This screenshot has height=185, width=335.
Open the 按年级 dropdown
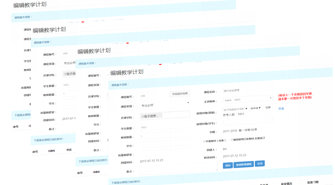[x=255, y=108]
